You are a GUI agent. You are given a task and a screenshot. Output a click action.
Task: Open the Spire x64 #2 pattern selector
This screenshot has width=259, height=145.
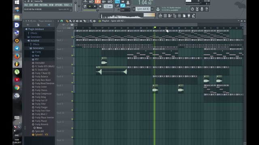pyautogui.click(x=143, y=9)
